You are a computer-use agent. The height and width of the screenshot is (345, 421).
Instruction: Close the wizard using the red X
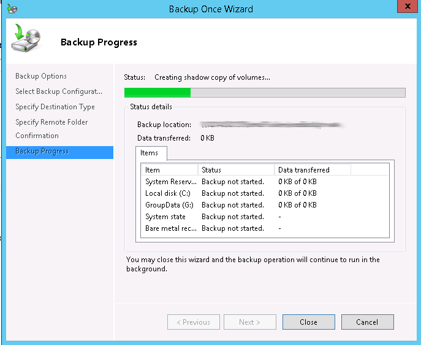pyautogui.click(x=408, y=7)
